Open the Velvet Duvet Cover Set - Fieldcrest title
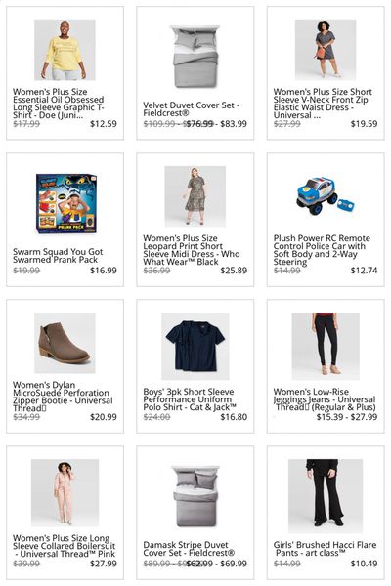Image resolution: width=391 pixels, height=586 pixels. (x=191, y=109)
